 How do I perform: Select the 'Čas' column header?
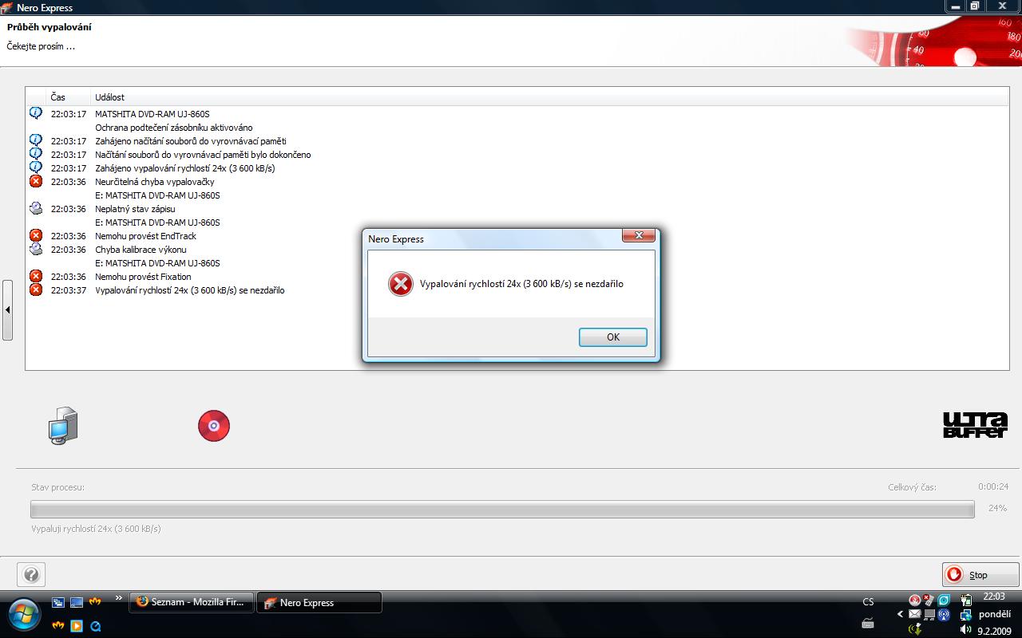[x=58, y=97]
